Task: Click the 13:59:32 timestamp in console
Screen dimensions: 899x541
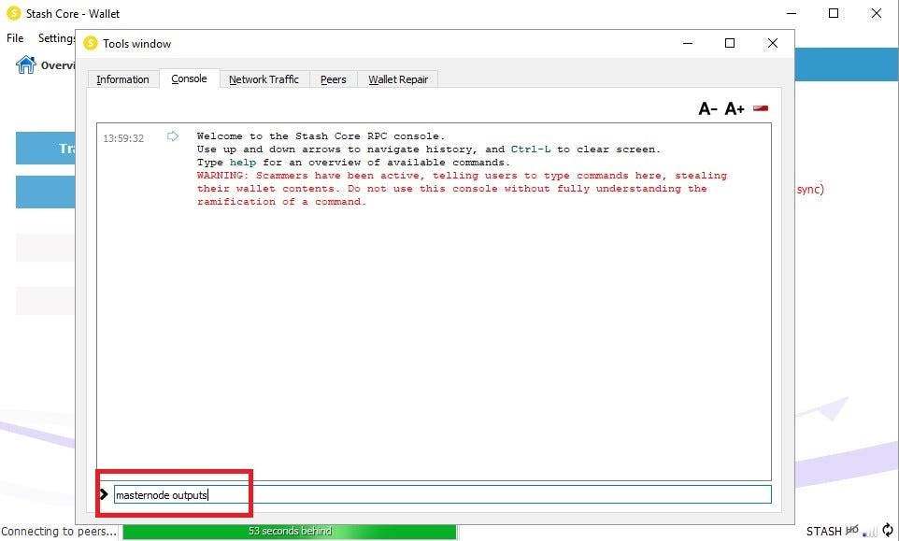Action: tap(123, 138)
